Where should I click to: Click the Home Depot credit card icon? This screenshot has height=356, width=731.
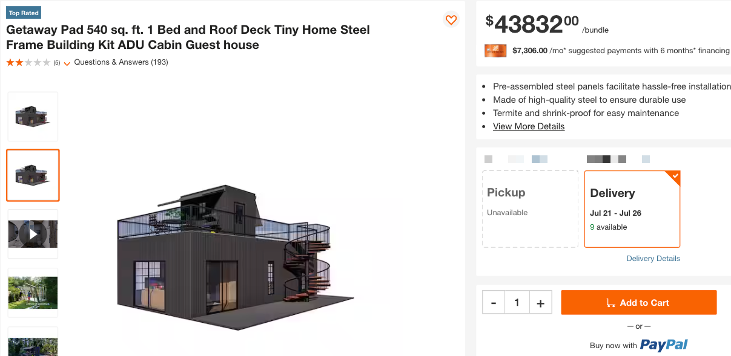coord(495,51)
